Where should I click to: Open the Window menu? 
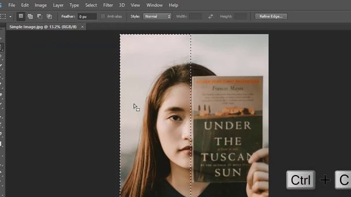pyautogui.click(x=155, y=5)
